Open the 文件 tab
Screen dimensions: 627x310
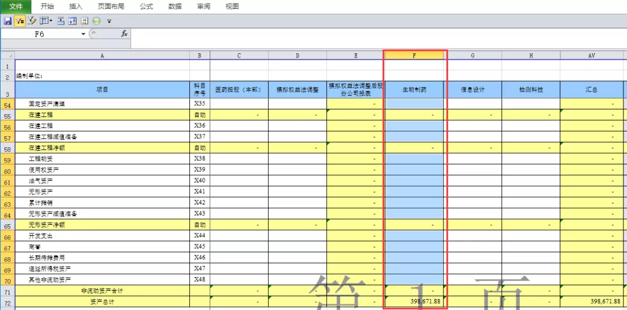click(16, 6)
